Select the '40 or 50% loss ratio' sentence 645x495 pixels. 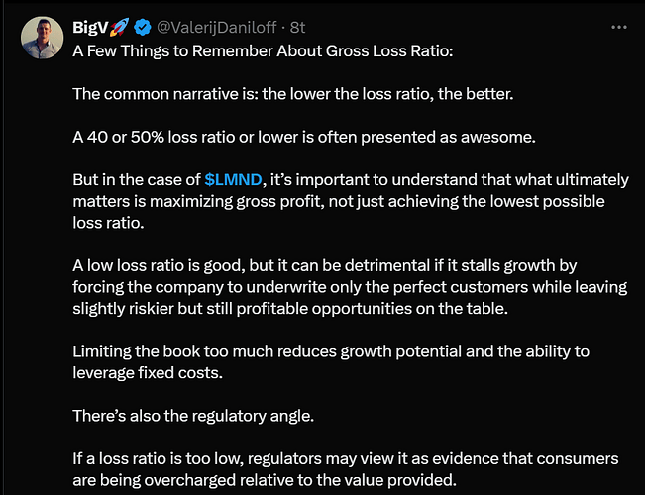point(302,137)
